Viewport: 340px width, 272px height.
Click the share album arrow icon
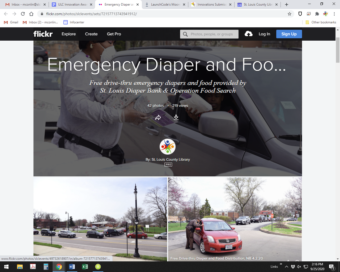(x=158, y=117)
